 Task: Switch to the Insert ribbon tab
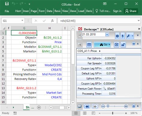tap(26, 11)
